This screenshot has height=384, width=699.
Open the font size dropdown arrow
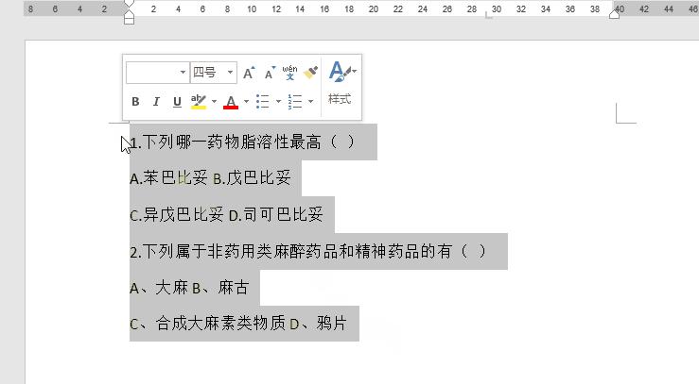tap(231, 73)
